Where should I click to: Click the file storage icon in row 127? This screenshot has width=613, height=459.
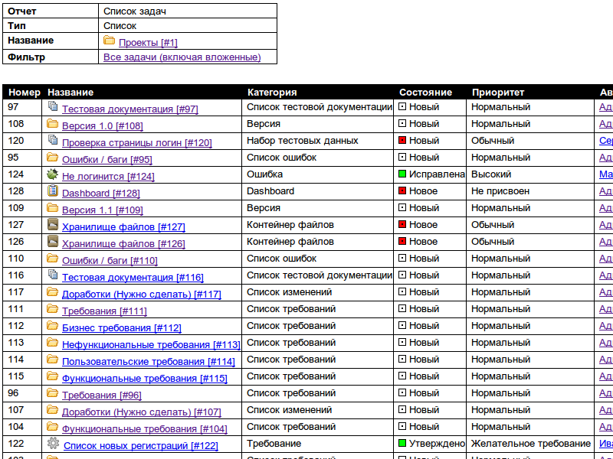tap(52, 225)
